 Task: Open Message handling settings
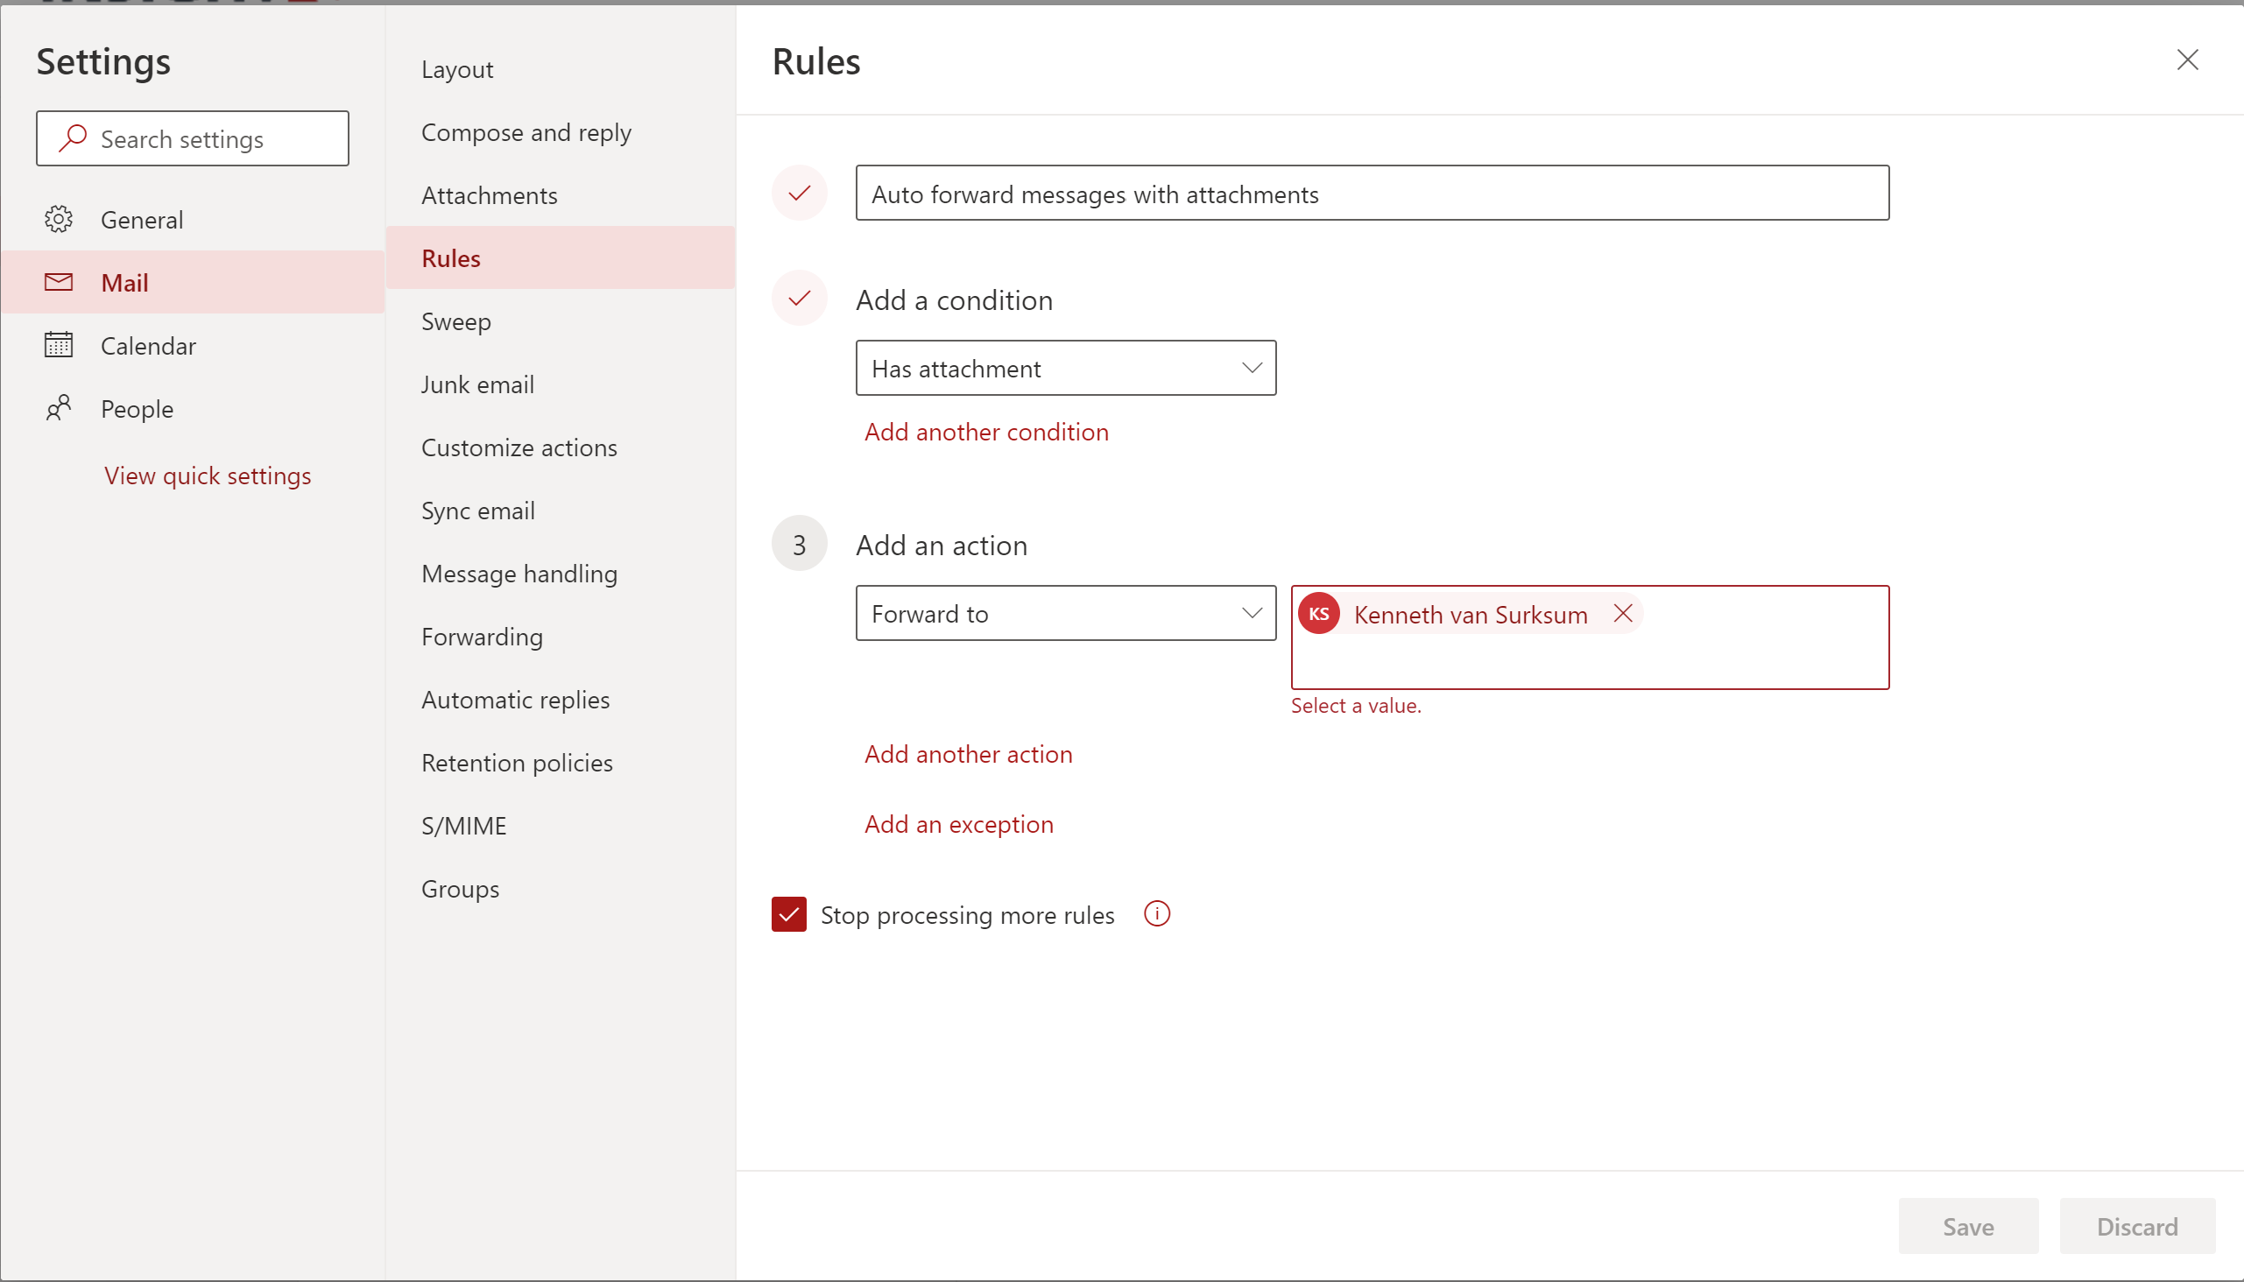[560, 574]
